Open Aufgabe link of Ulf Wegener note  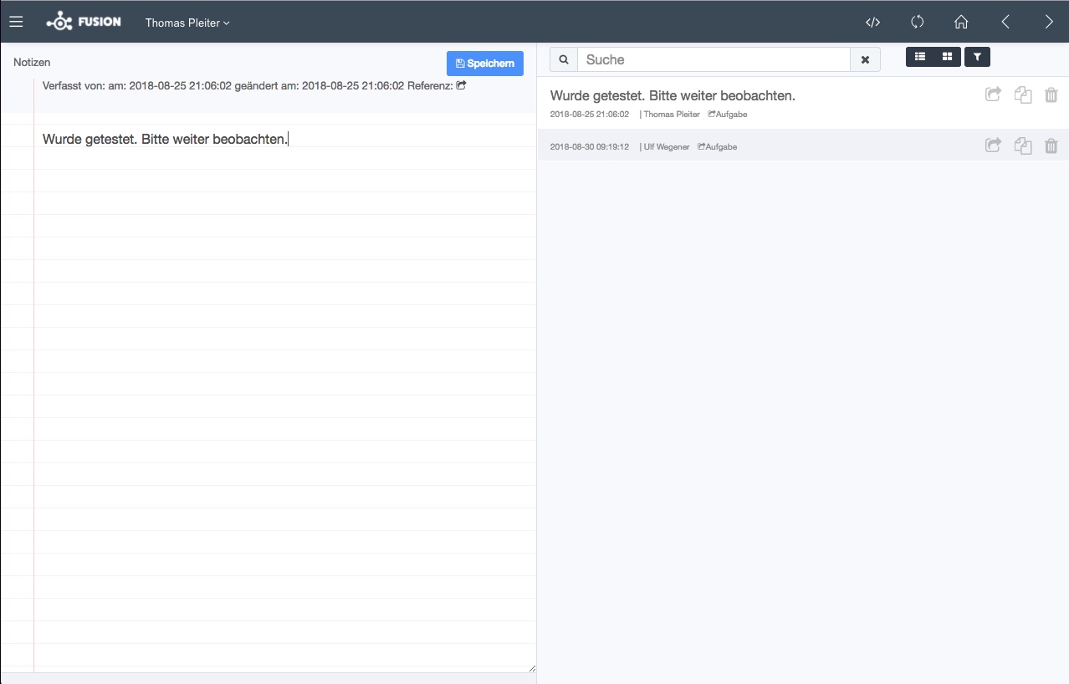[x=718, y=147]
